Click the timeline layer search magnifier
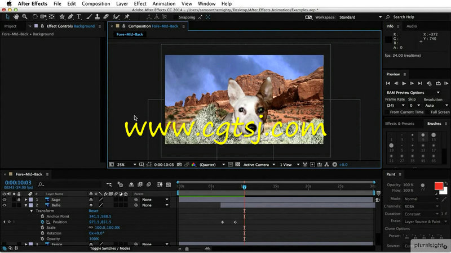This screenshot has width=451, height=253. [41, 184]
